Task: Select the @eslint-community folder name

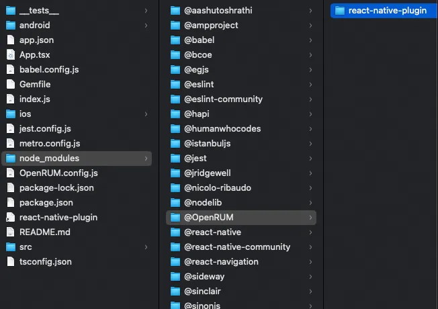Action: (x=224, y=99)
